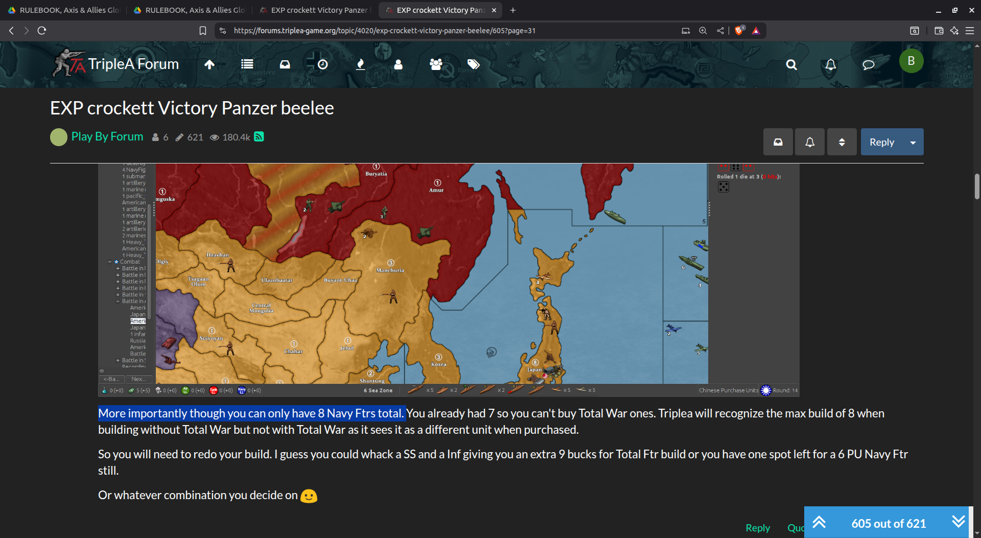Viewport: 981px width, 538px height.
Task: Open Users icon in forum header
Action: coord(398,64)
